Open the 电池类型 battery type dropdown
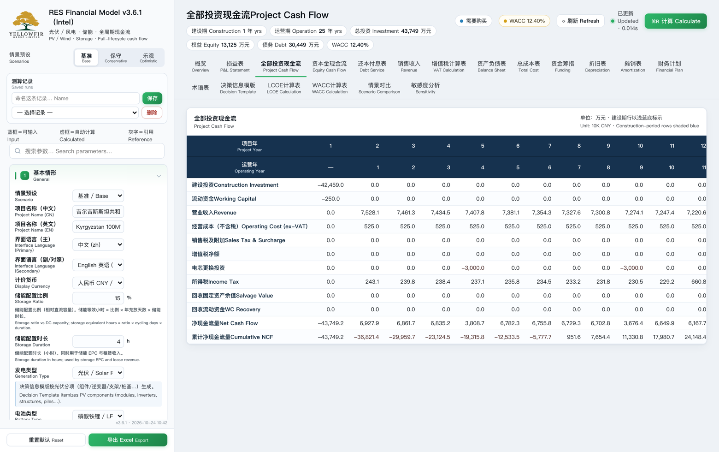Viewport: 719px width, 452px height. (98, 416)
